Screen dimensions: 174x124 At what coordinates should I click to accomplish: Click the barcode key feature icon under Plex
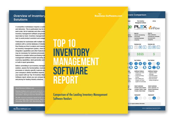(x=140, y=64)
